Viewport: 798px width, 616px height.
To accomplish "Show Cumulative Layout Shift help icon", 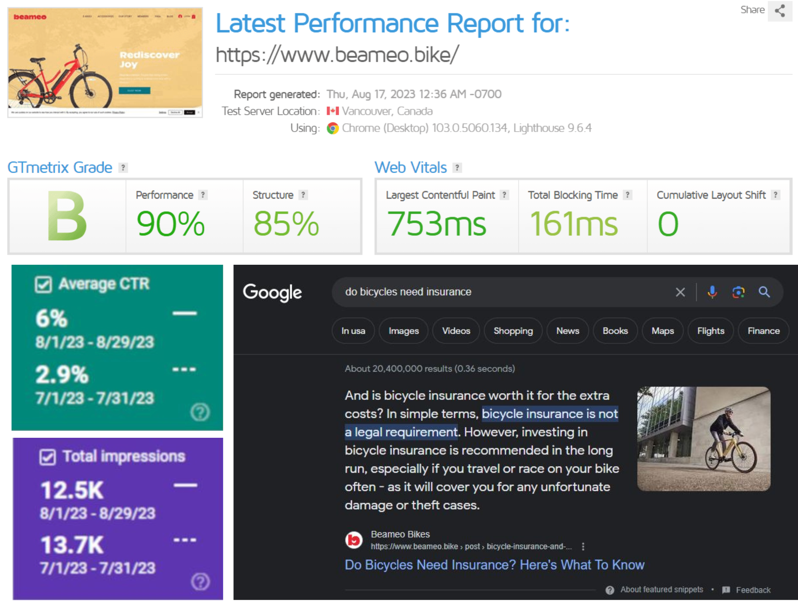I will pos(775,195).
